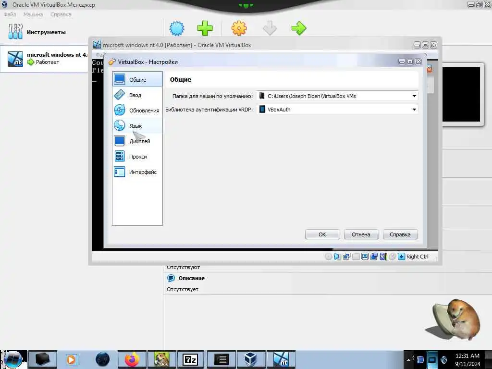Click the orange gear Settings toolbar icon
This screenshot has height=369, width=492.
click(x=239, y=28)
